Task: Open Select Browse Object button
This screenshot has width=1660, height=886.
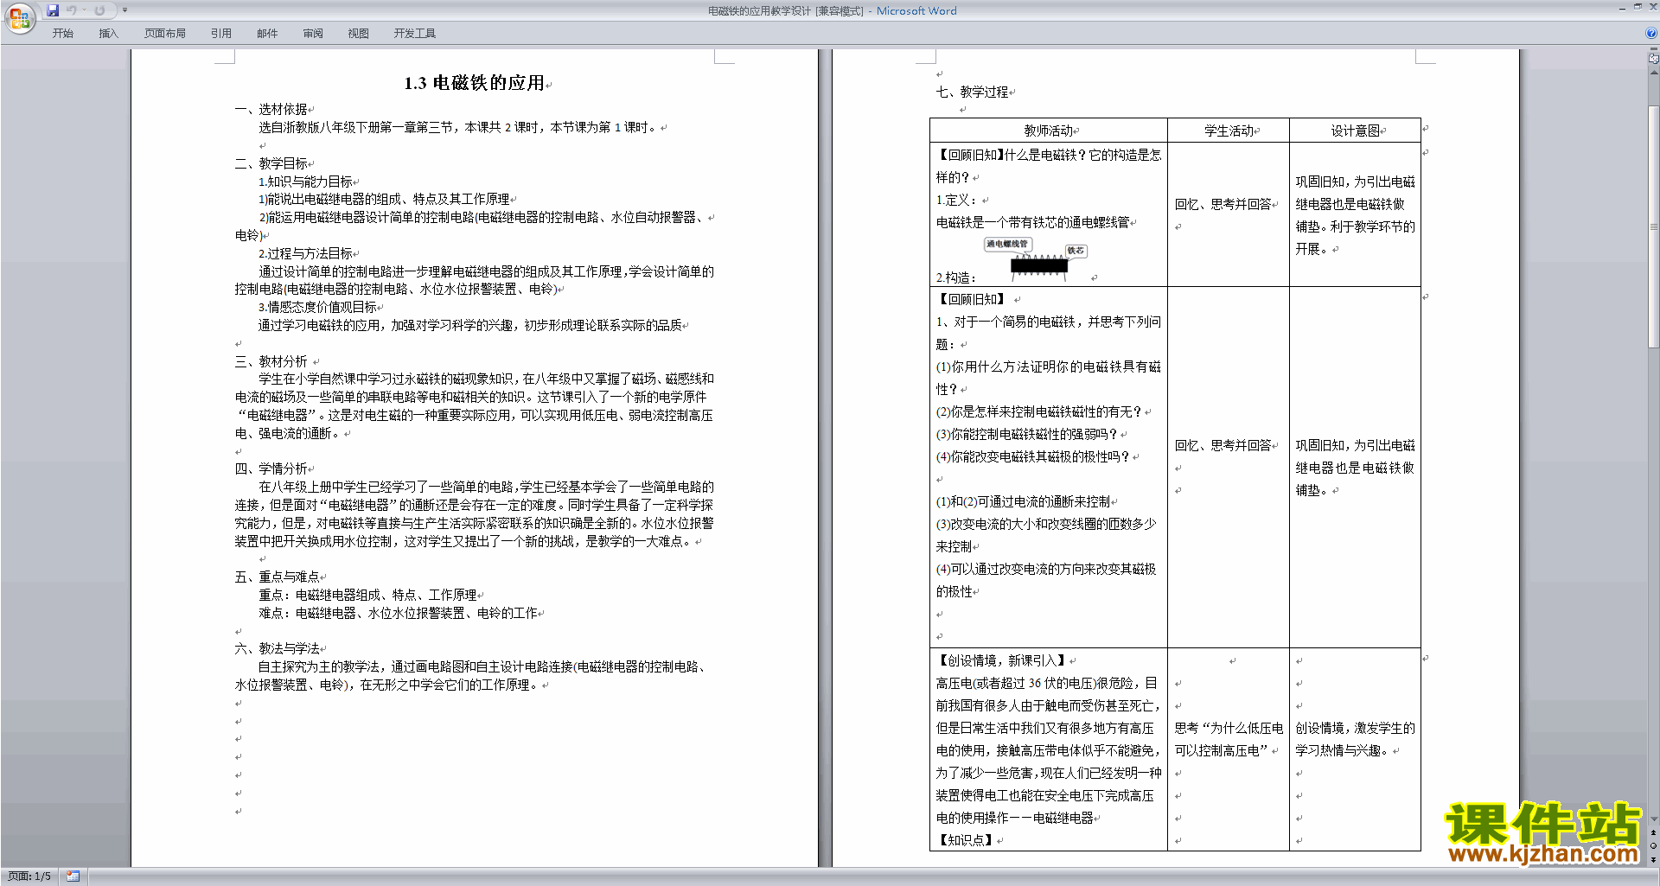Action: 1654,846
